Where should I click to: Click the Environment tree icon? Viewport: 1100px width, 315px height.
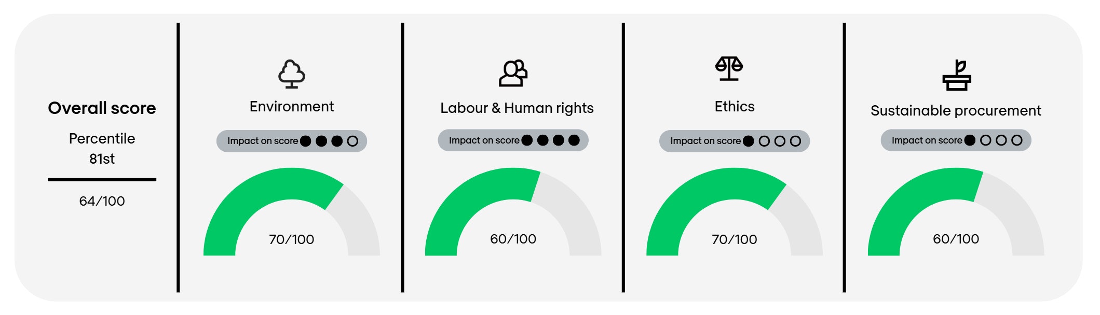pyautogui.click(x=291, y=74)
